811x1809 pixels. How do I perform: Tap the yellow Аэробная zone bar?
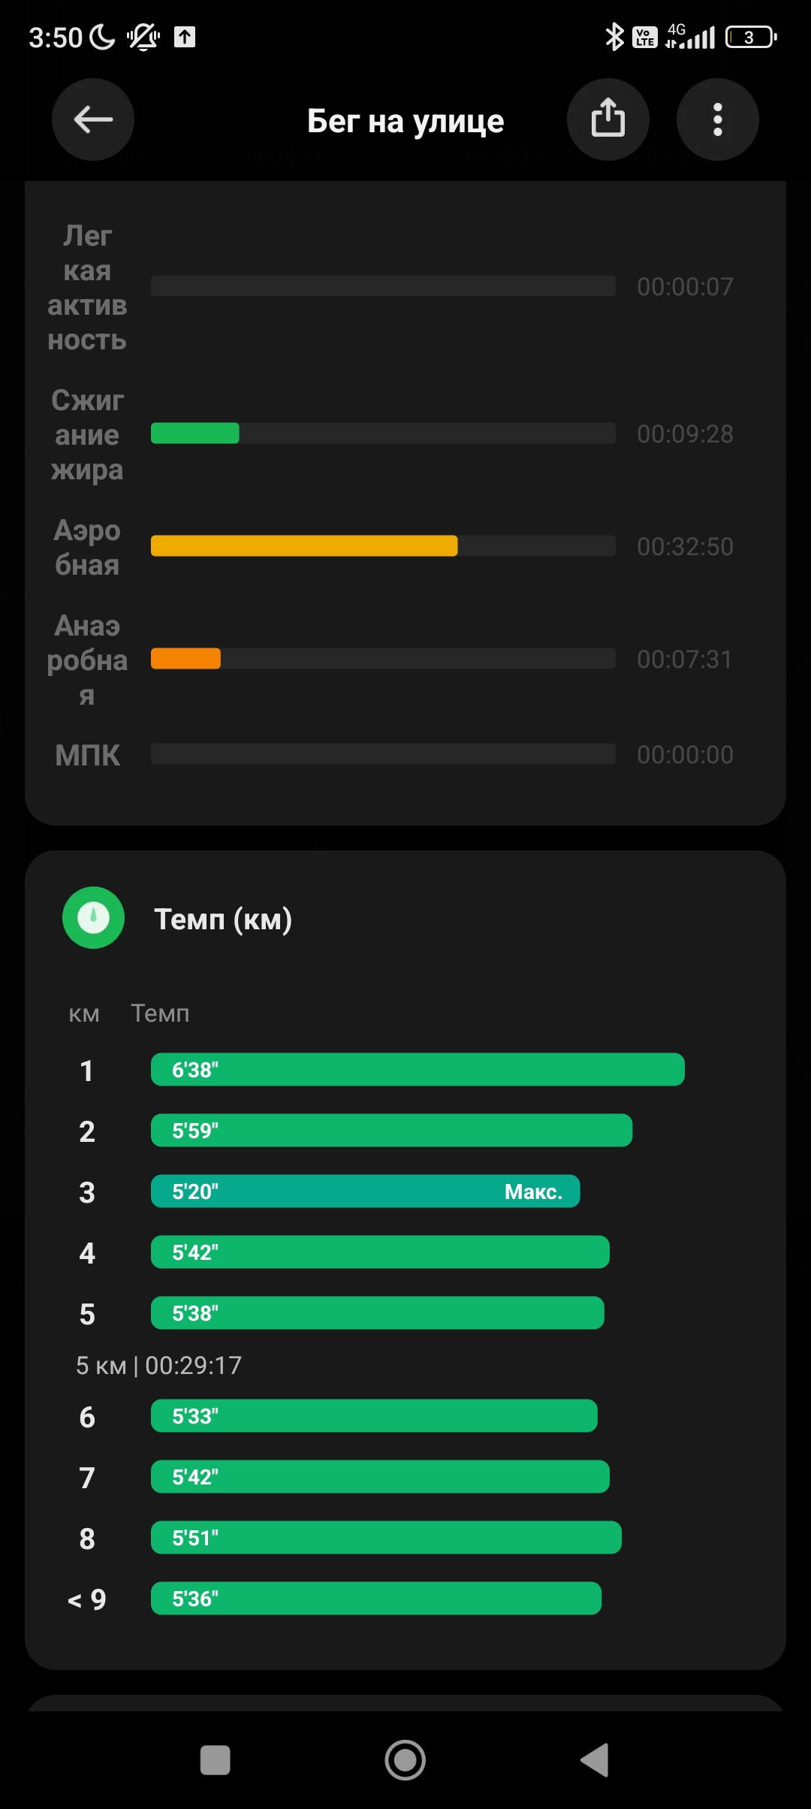[304, 546]
